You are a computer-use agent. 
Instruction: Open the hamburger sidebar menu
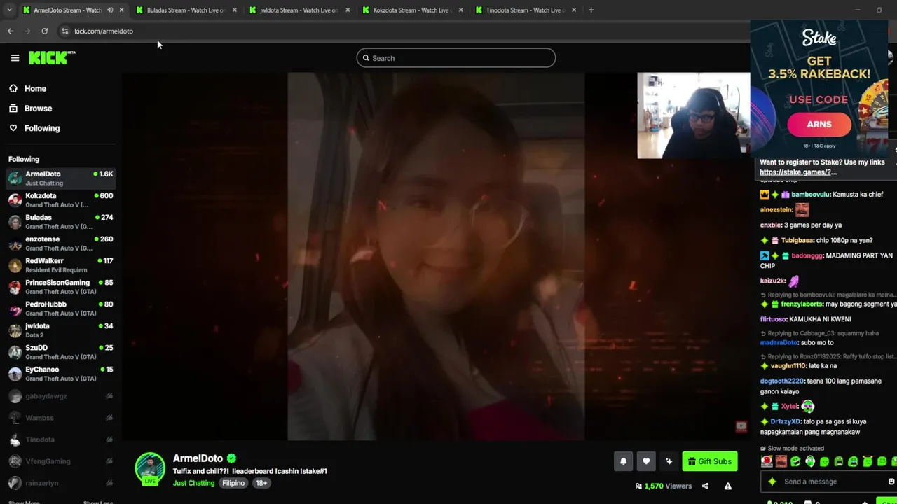[15, 58]
